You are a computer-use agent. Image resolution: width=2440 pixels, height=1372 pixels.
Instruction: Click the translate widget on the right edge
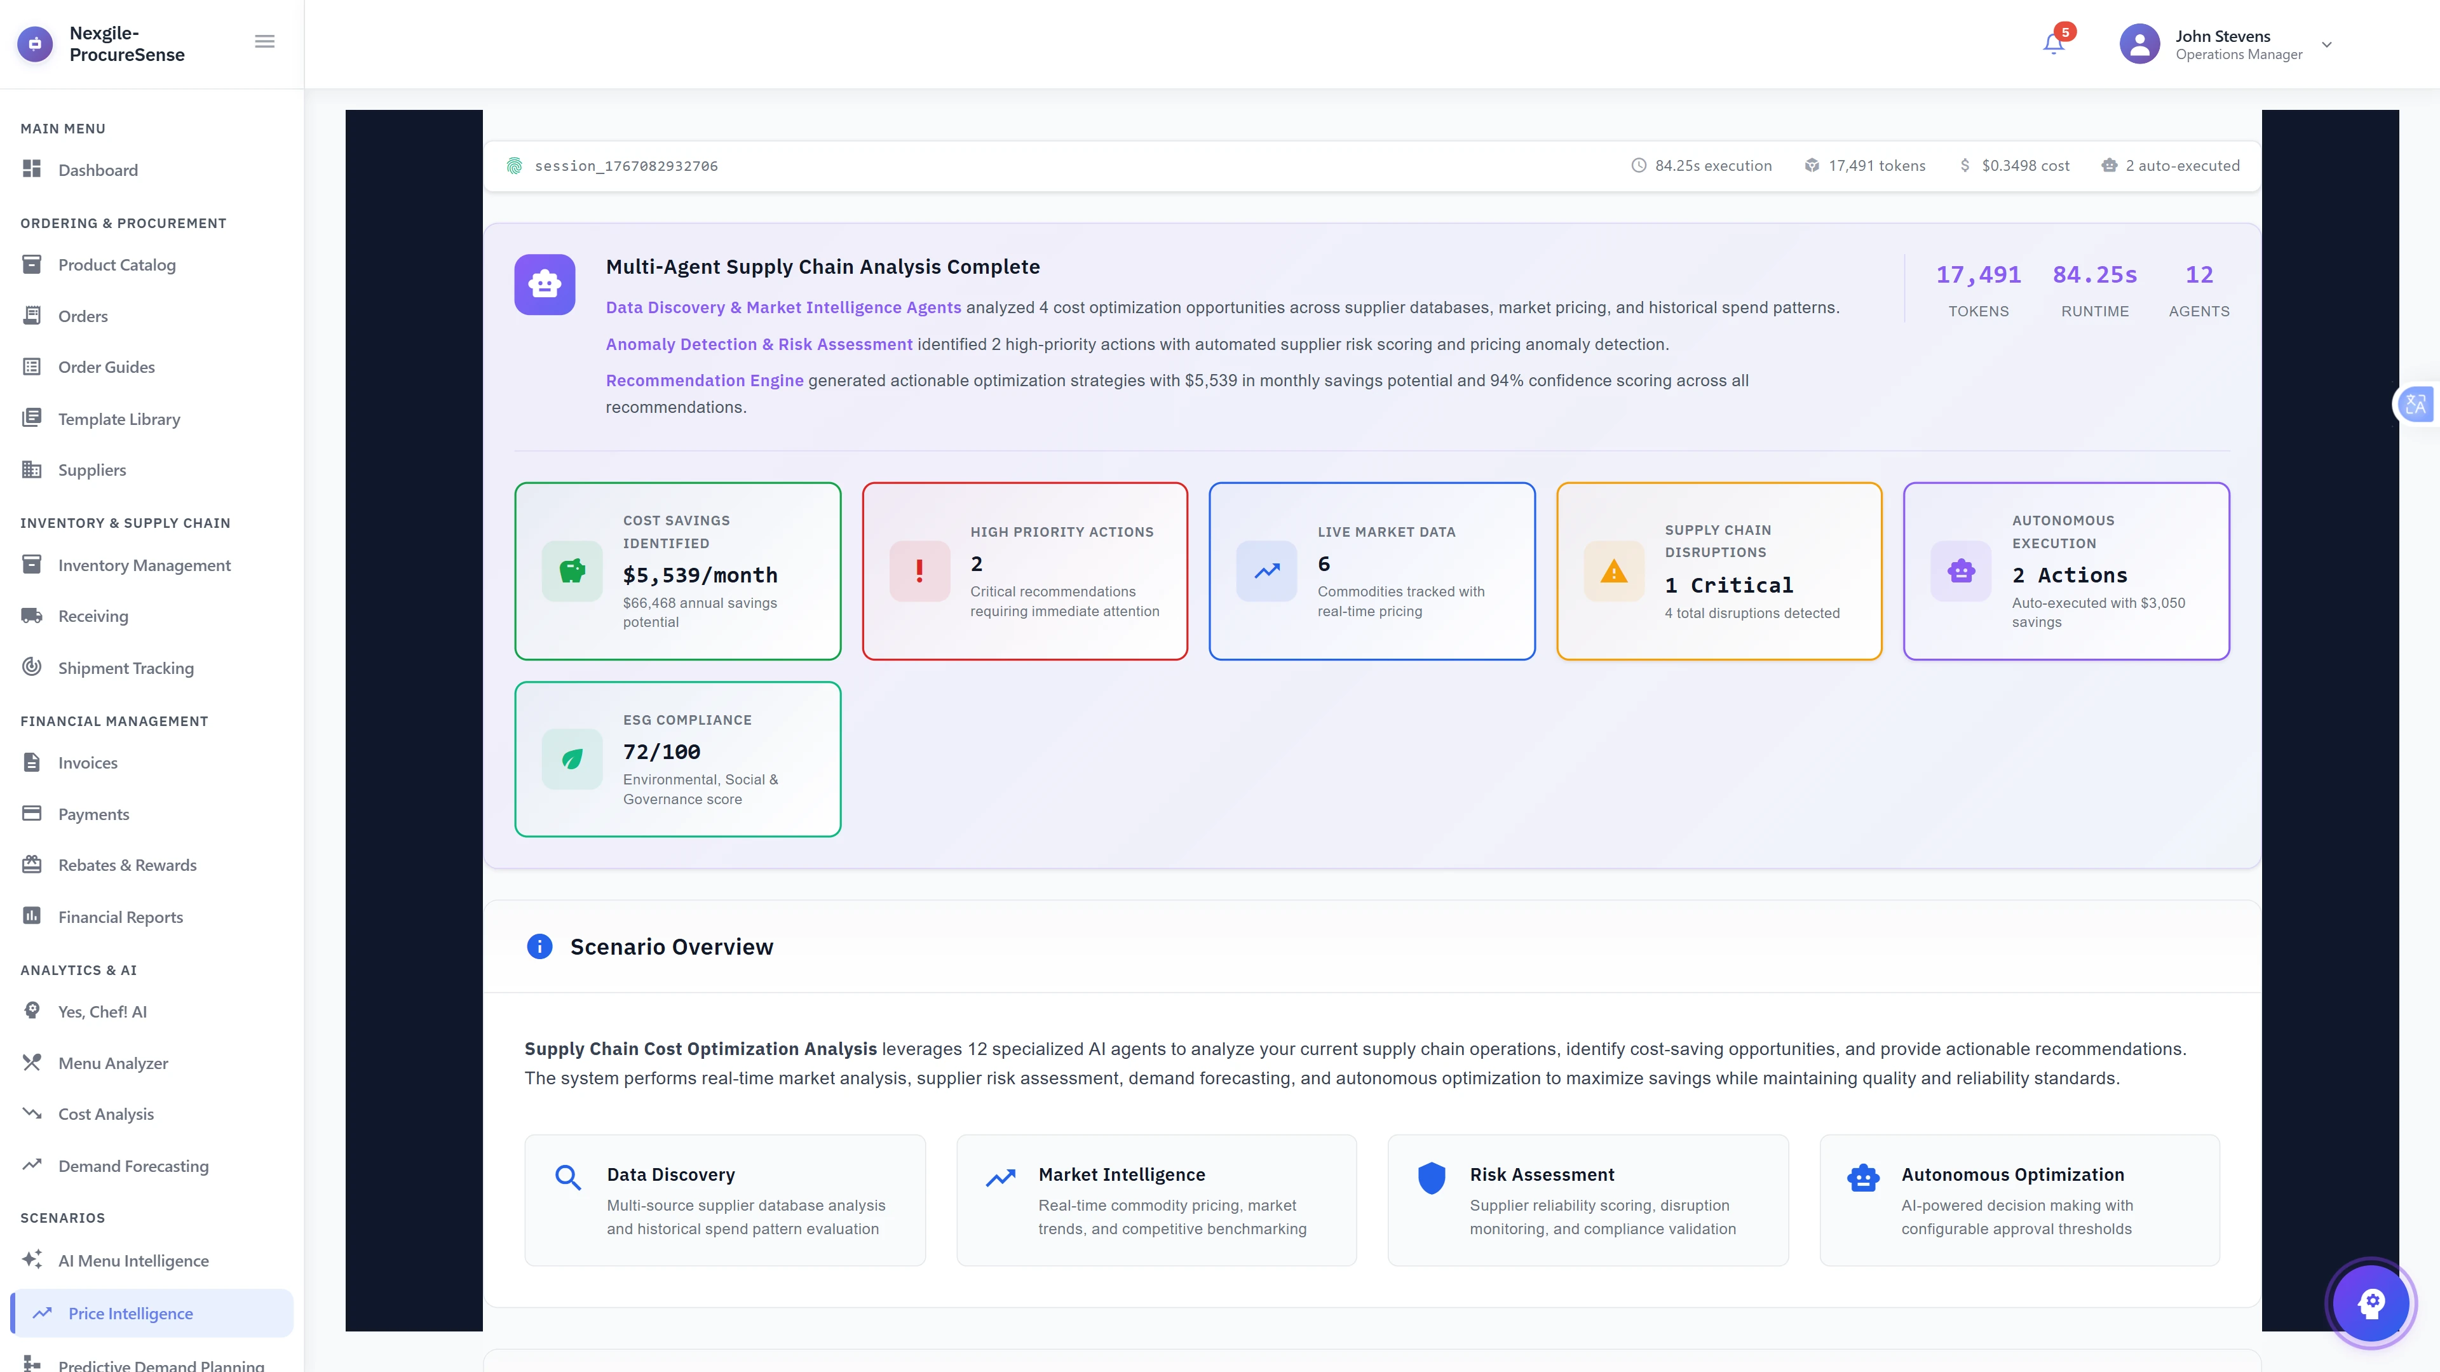point(2415,405)
